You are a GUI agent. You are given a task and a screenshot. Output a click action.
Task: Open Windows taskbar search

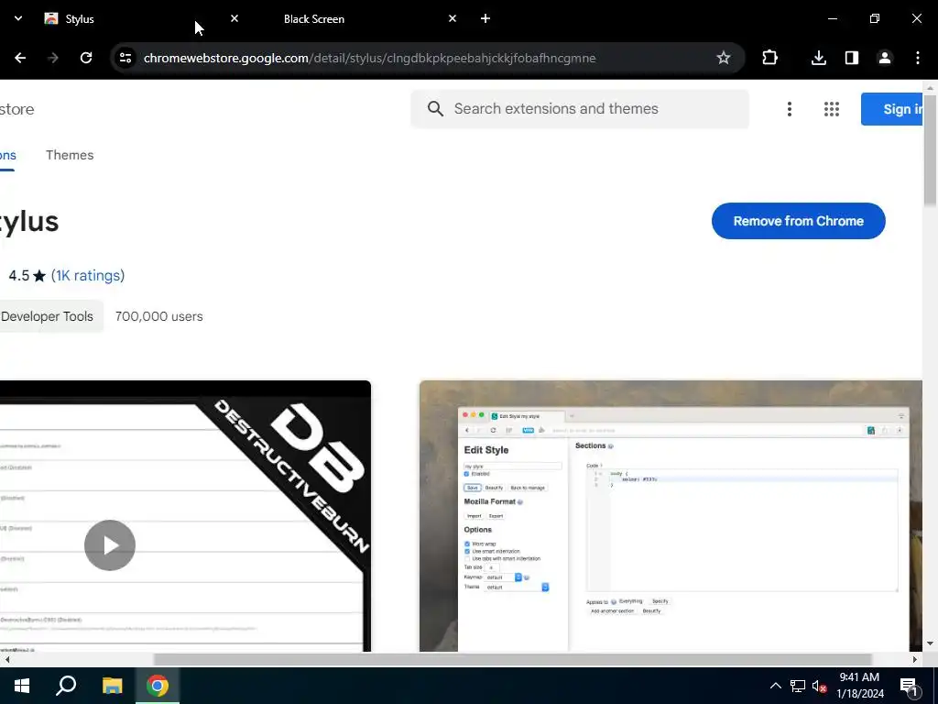pyautogui.click(x=66, y=686)
